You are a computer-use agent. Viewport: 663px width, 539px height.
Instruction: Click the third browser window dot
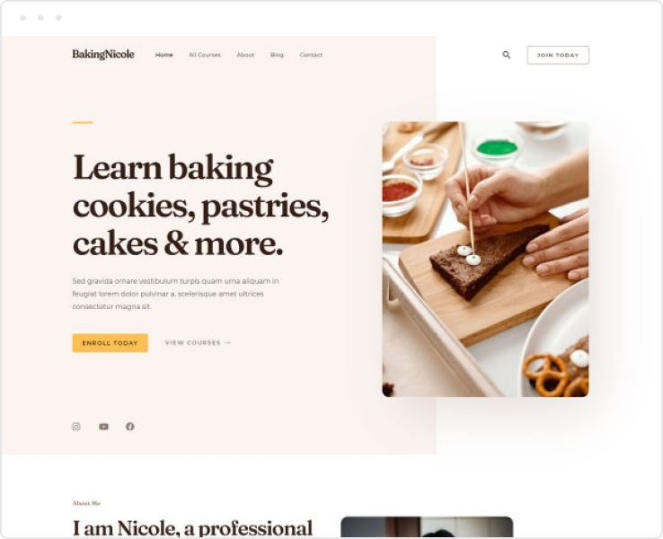[x=58, y=18]
